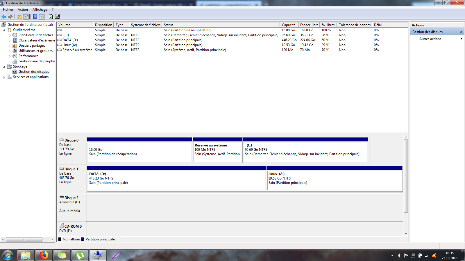Toggle the Action pane visibility button
This screenshot has width=465, height=261.
pos(42,17)
